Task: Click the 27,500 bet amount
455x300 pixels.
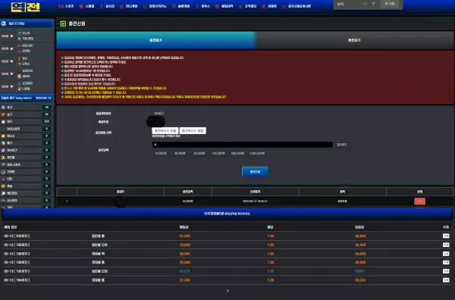Action: pos(185,280)
